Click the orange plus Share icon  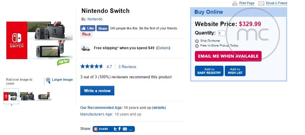(96, 129)
